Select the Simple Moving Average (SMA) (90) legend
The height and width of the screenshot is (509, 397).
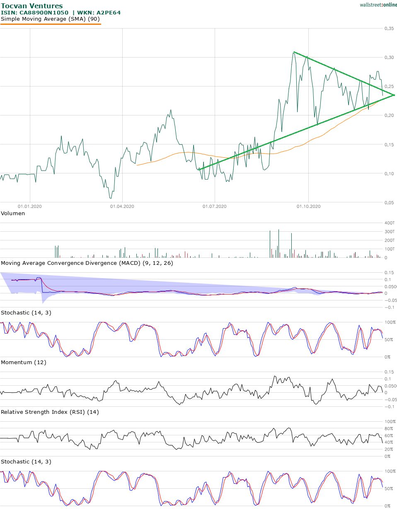point(51,19)
